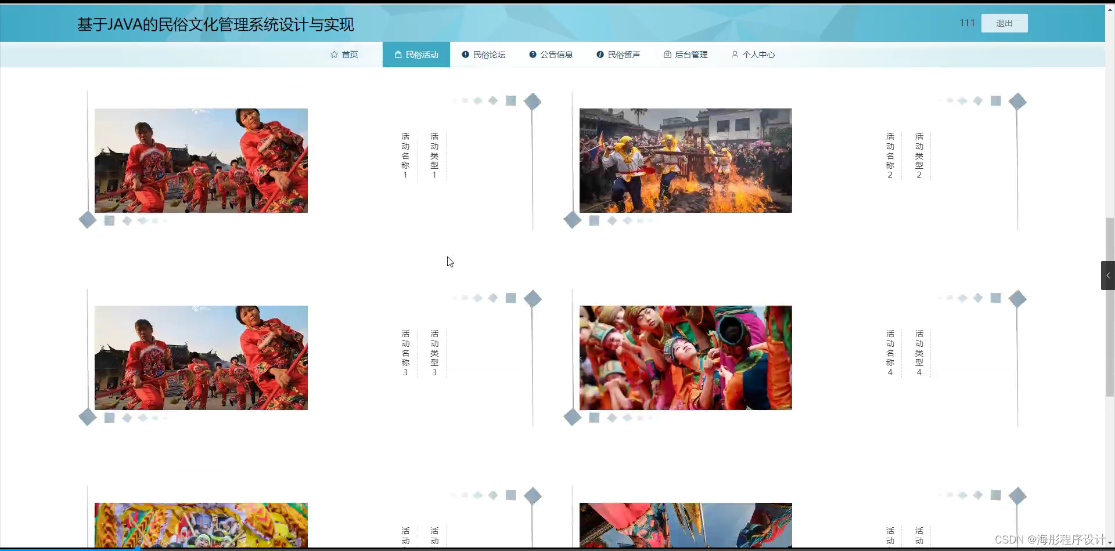
Task: Click the info icon beside 民俗留声
Action: point(600,55)
